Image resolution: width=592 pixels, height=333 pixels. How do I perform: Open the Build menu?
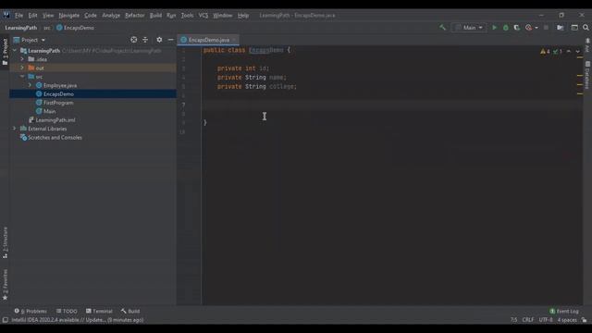[x=155, y=16]
